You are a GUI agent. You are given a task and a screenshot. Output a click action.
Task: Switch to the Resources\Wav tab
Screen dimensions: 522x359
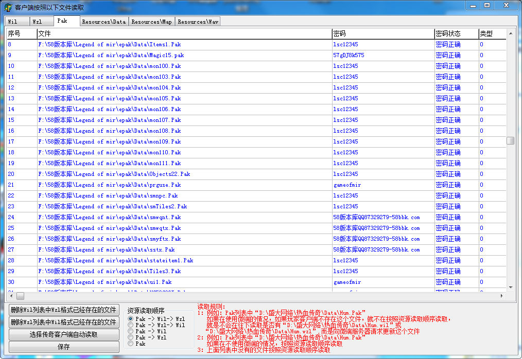pos(198,22)
